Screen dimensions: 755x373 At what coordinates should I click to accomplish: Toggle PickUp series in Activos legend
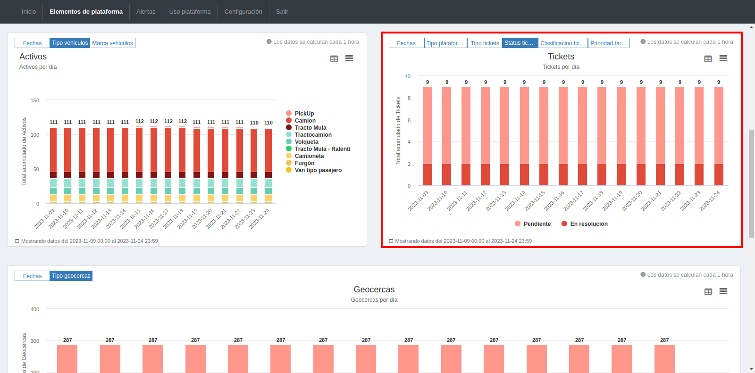click(x=304, y=114)
